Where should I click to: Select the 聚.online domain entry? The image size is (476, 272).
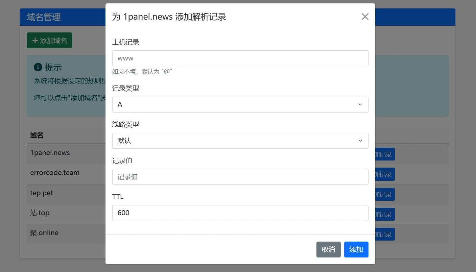(44, 233)
